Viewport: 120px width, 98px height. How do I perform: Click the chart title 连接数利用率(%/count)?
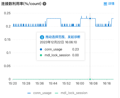click(21, 4)
